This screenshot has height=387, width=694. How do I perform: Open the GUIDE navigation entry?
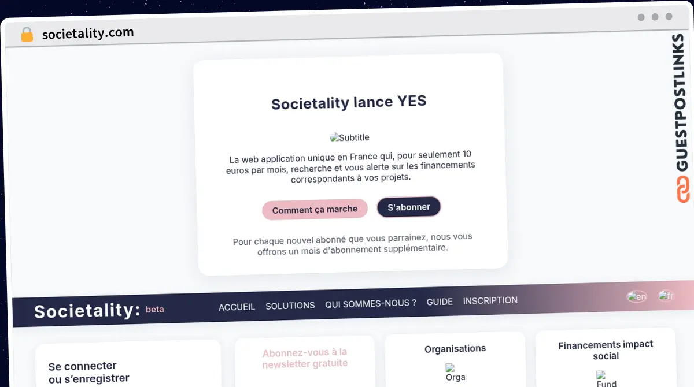[x=440, y=302]
